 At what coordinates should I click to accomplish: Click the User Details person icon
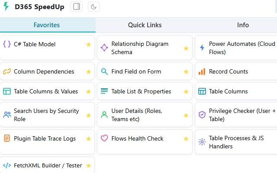pyautogui.click(x=104, y=115)
